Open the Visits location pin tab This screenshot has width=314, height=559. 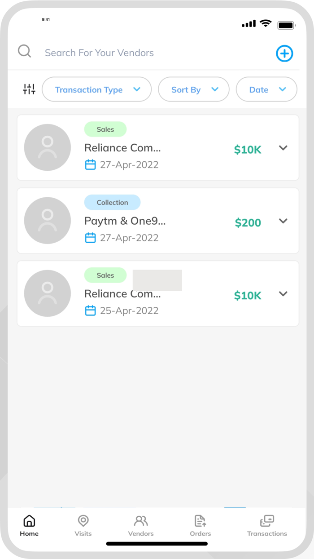pyautogui.click(x=83, y=525)
